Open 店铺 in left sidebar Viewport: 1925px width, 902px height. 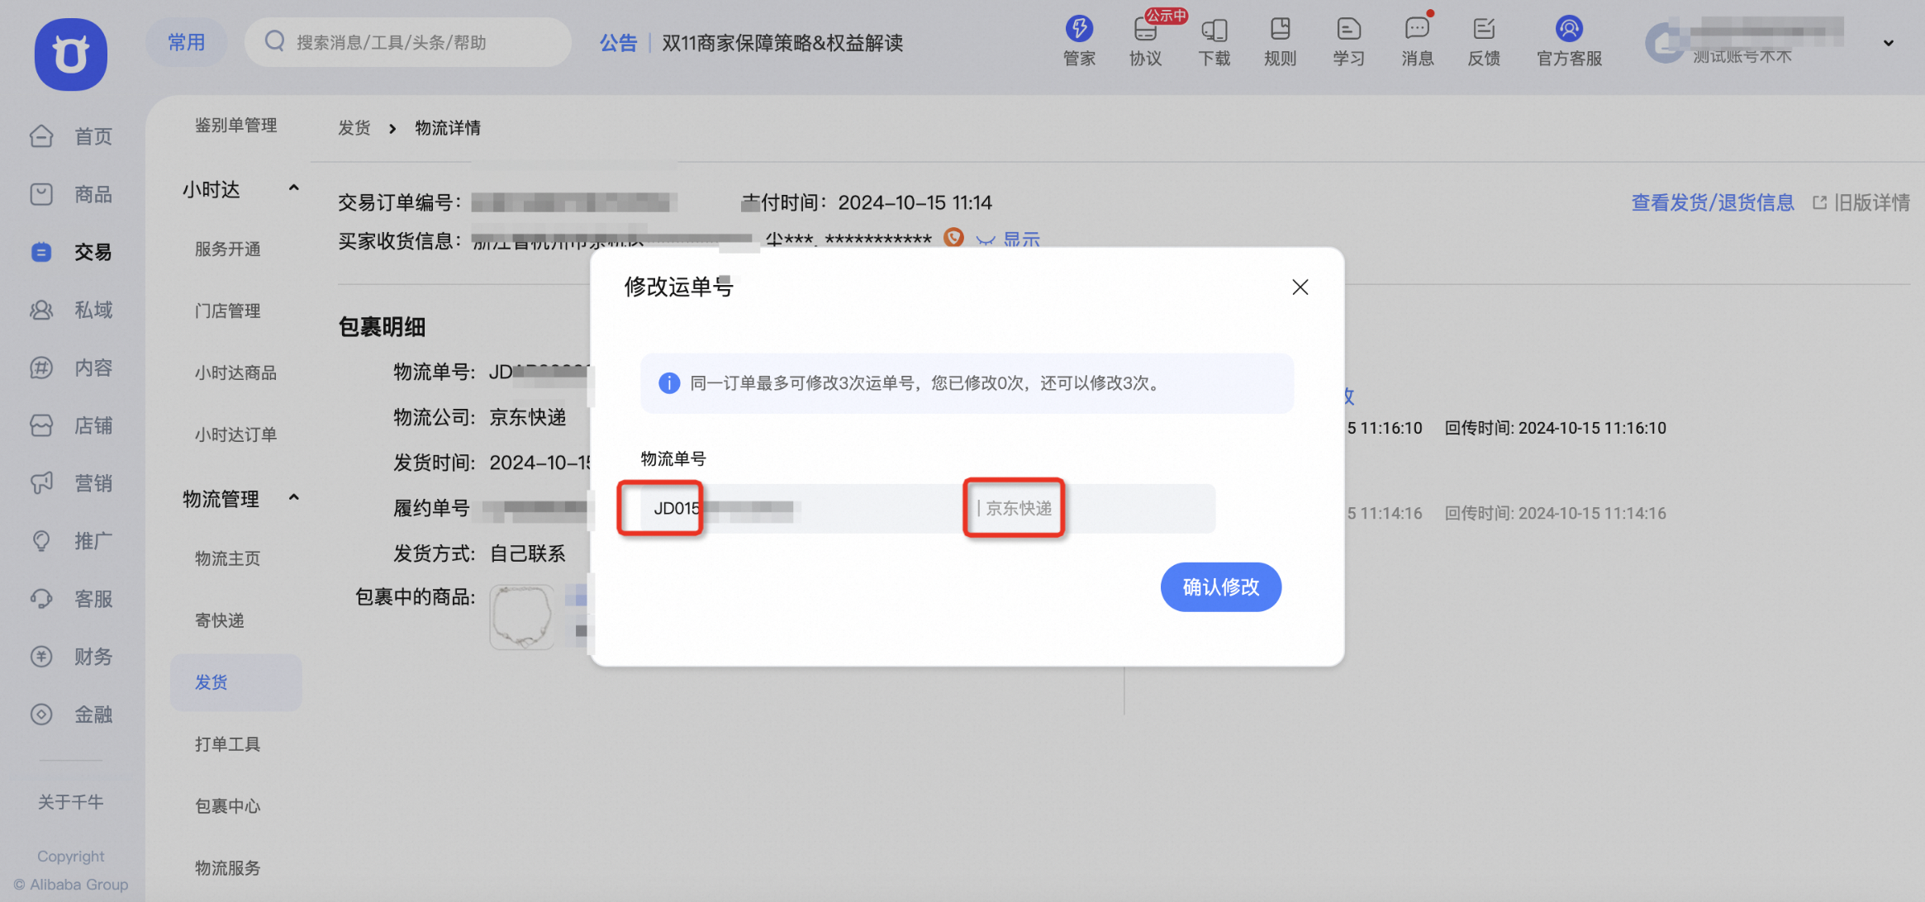[x=71, y=425]
